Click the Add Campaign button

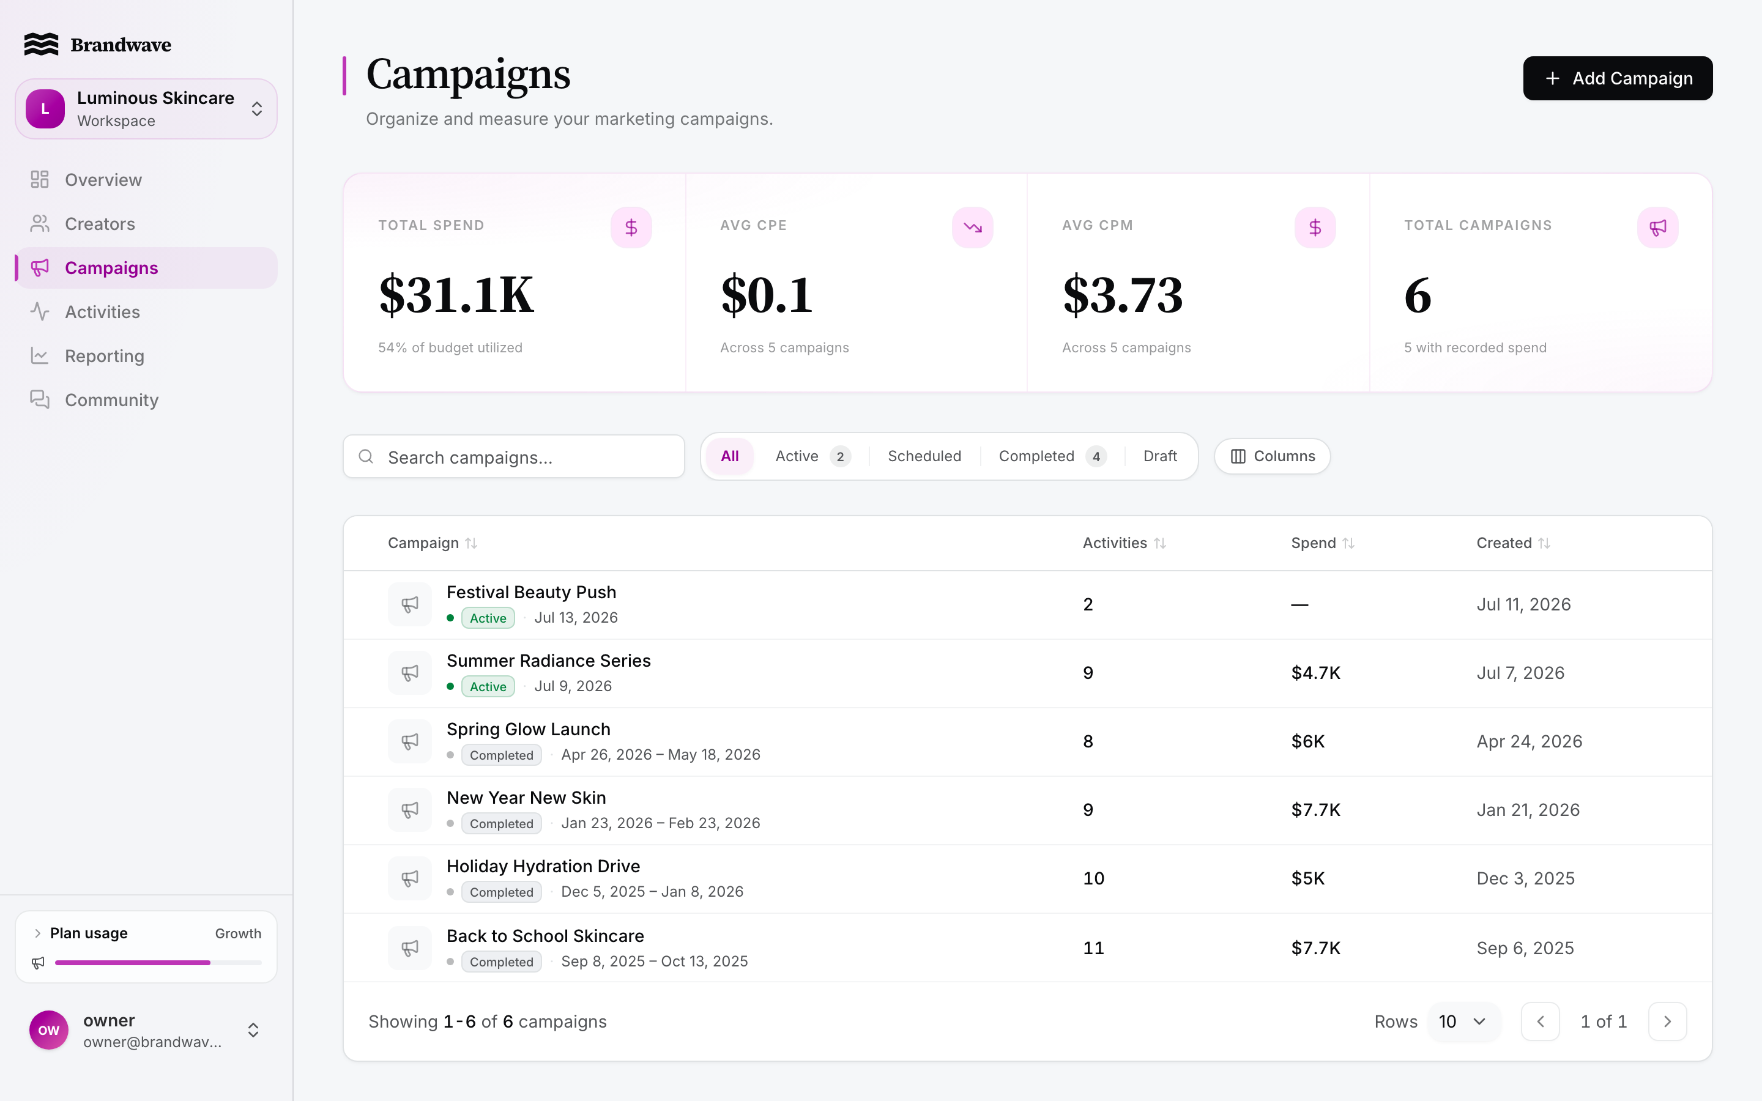[x=1617, y=78]
